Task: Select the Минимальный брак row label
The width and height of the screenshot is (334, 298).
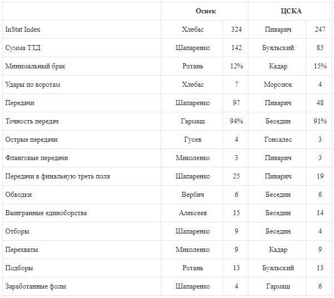Action: pyautogui.click(x=31, y=66)
